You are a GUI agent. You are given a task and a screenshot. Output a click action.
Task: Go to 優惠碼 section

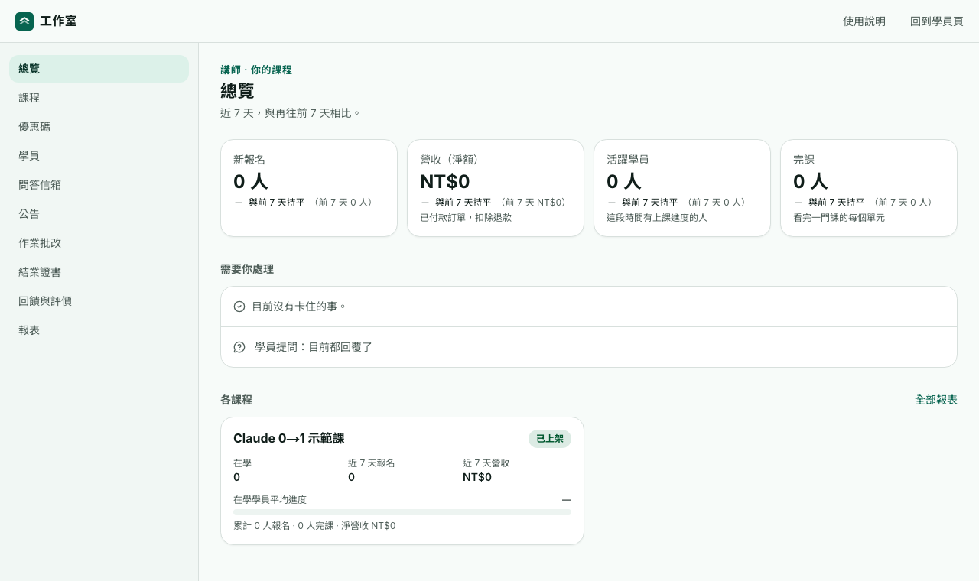(x=99, y=127)
